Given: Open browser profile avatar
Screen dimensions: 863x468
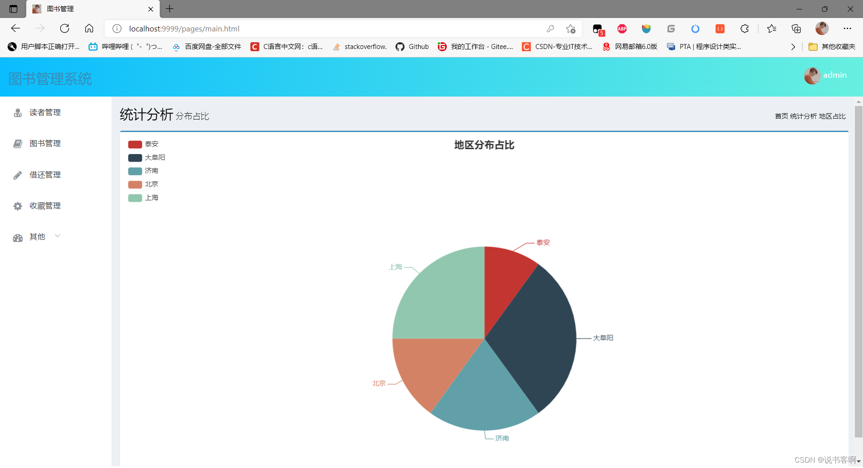Looking at the screenshot, I should pos(822,29).
